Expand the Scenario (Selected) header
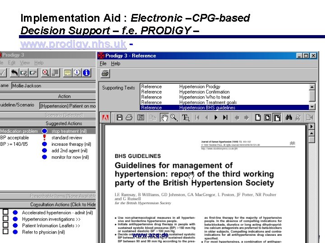Screen dimensions: 325x243 pyautogui.click(x=48, y=115)
